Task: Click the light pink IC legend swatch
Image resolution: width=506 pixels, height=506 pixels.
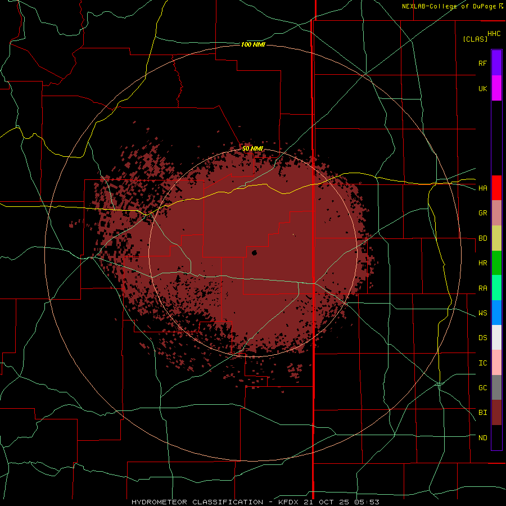Action: pos(496,363)
